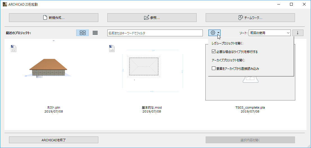The height and width of the screenshot is (148, 311).
Task: Close the ARCHICAD 23 startup dialog
Action: pyautogui.click(x=304, y=4)
